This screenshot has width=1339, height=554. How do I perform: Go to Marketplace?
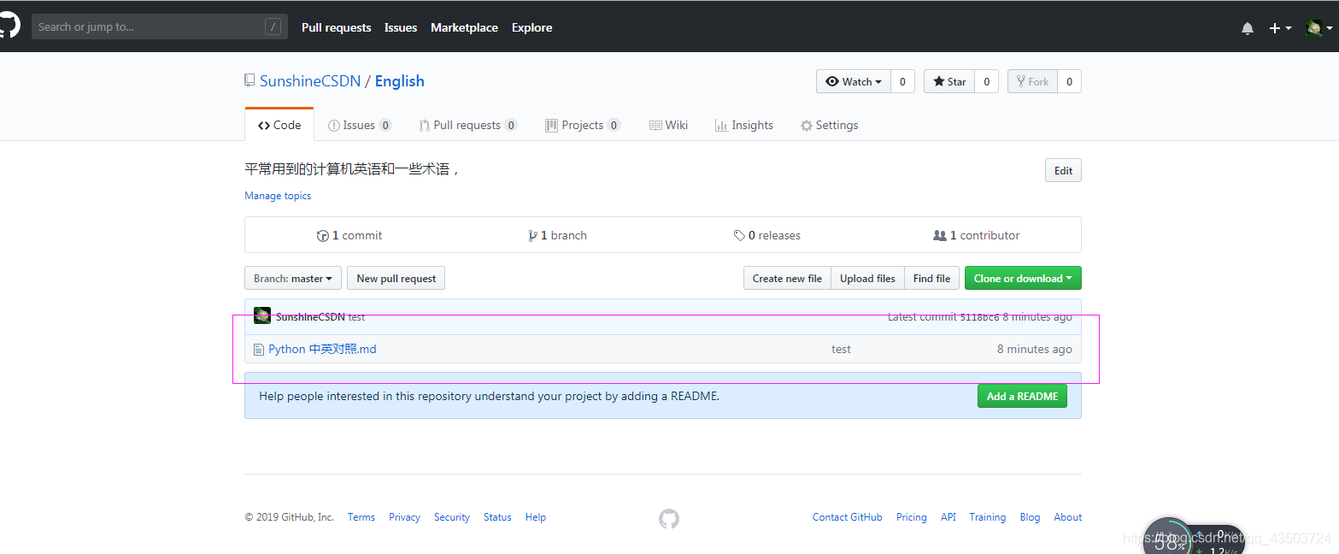coord(464,27)
